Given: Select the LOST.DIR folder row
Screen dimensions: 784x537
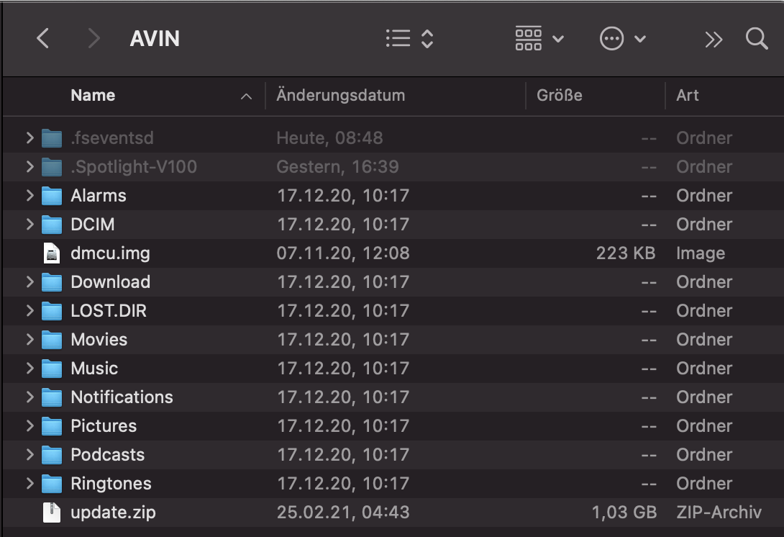Looking at the screenshot, I should (393, 311).
